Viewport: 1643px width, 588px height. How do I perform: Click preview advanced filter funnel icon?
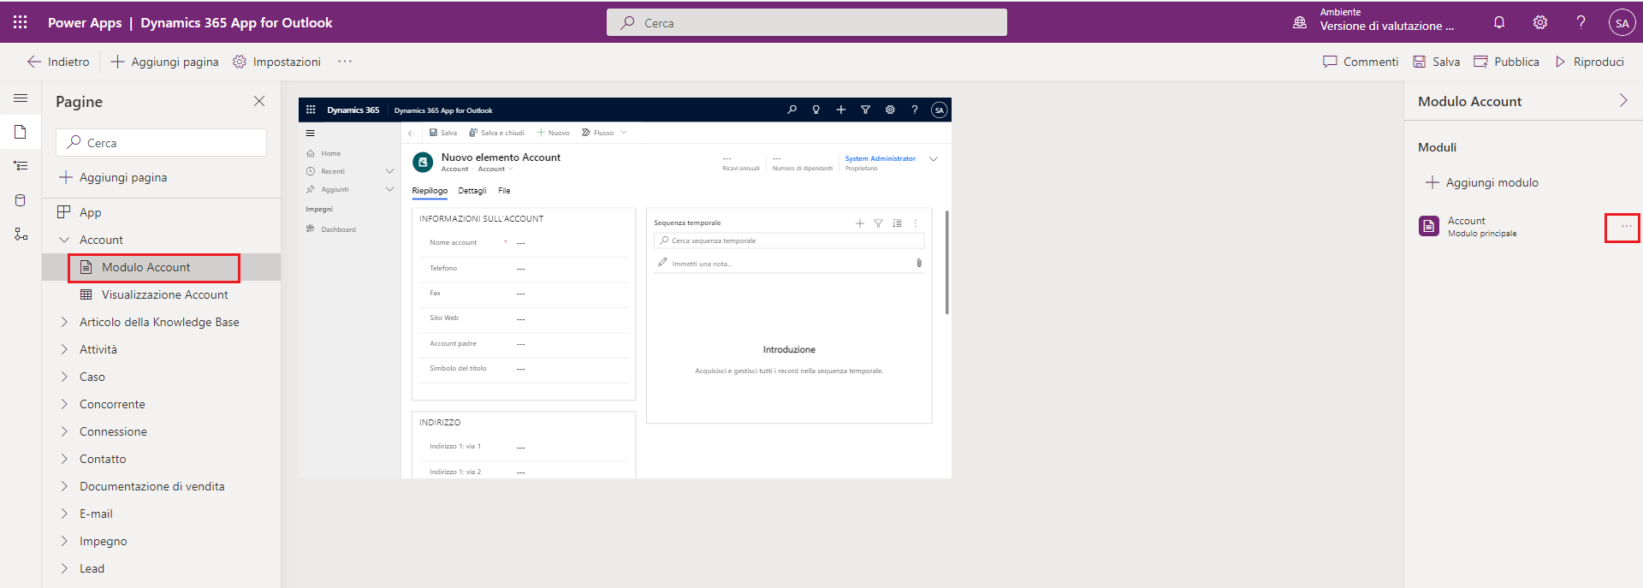tap(865, 110)
